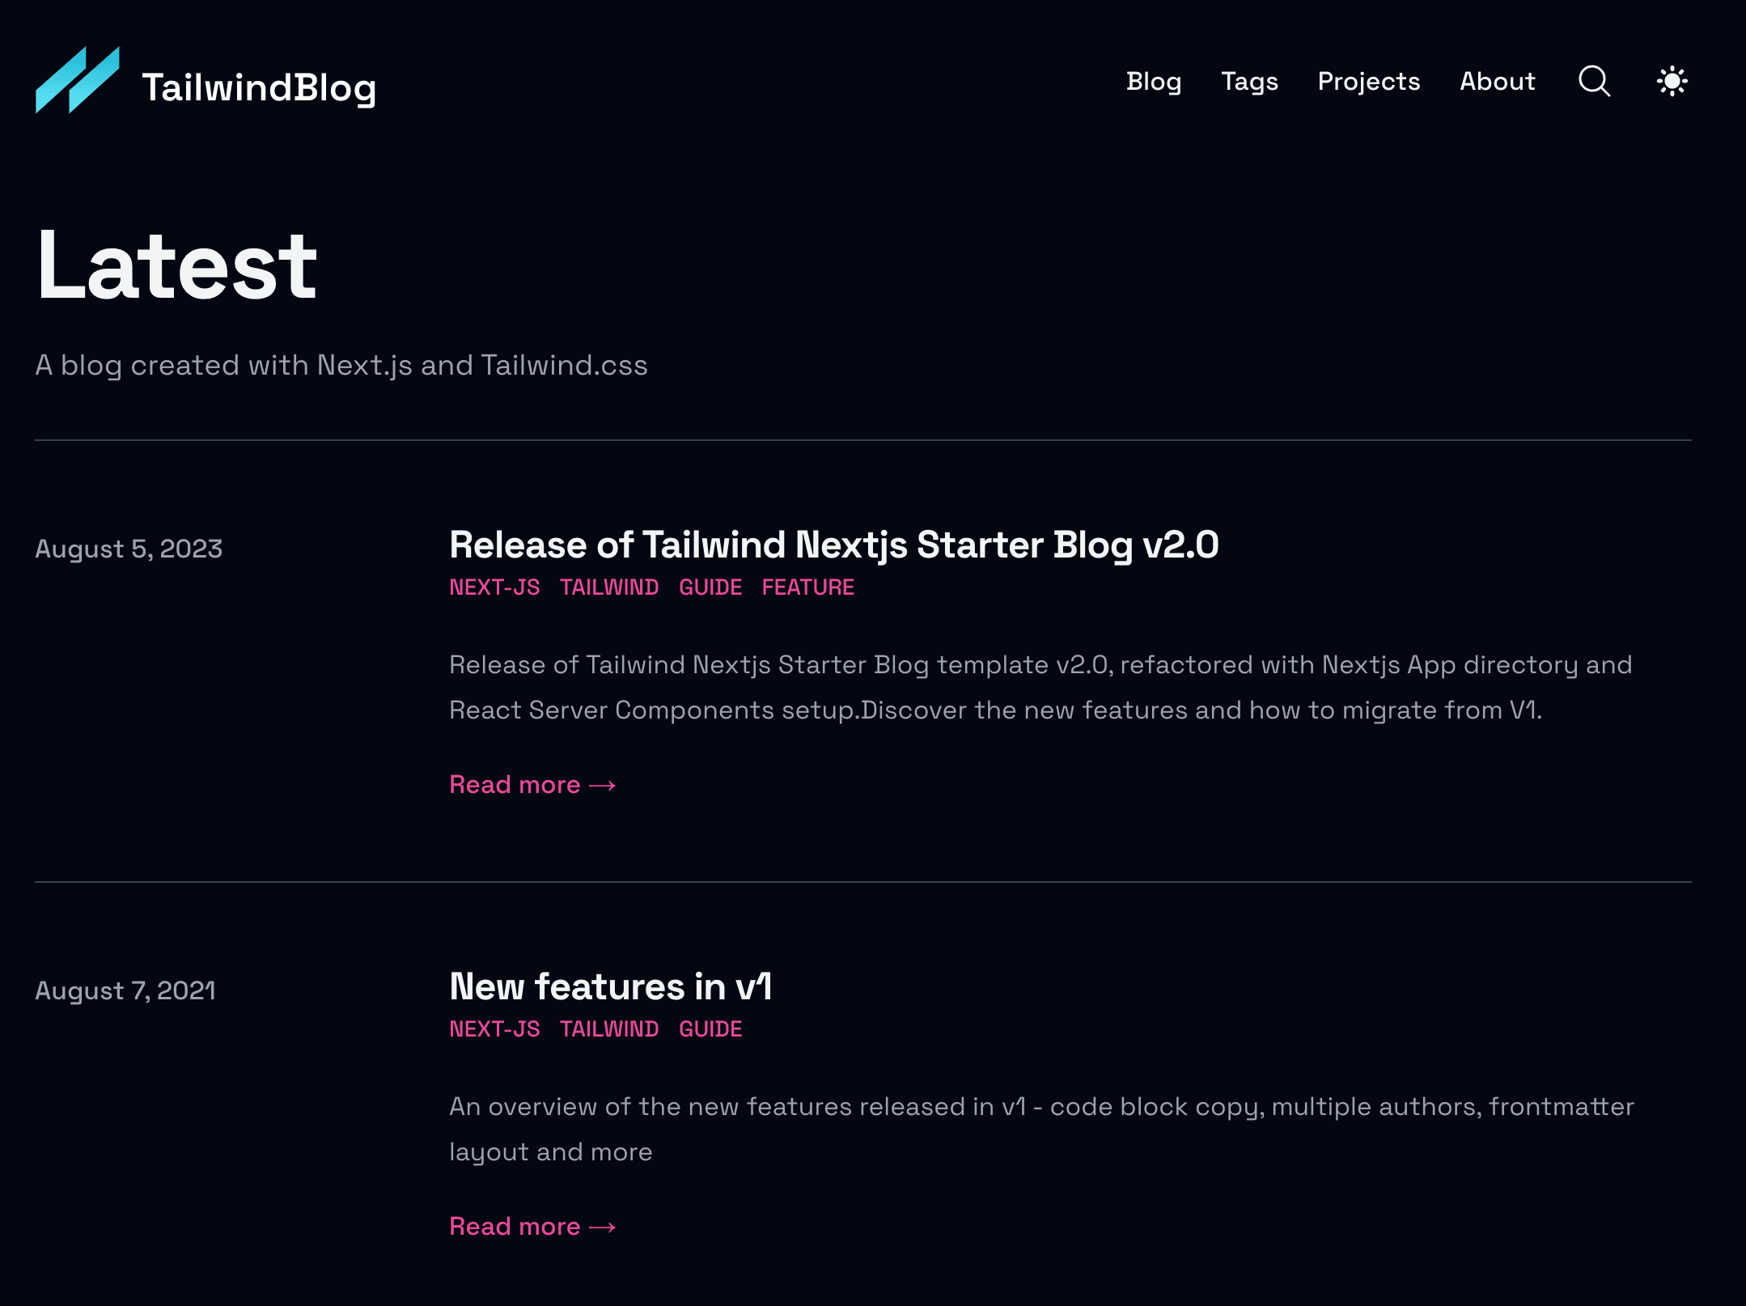Viewport: 1746px width, 1306px height.
Task: Visit the About page
Action: click(x=1497, y=81)
